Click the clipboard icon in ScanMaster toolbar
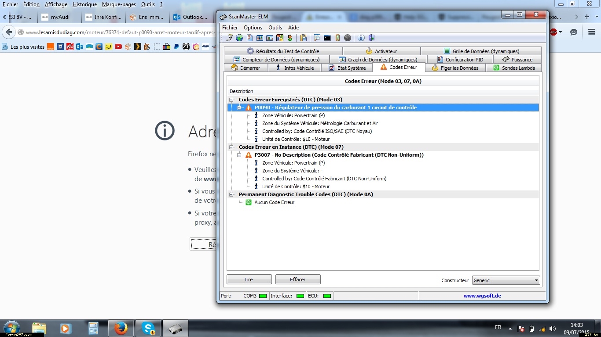This screenshot has width=601, height=337. point(303,38)
